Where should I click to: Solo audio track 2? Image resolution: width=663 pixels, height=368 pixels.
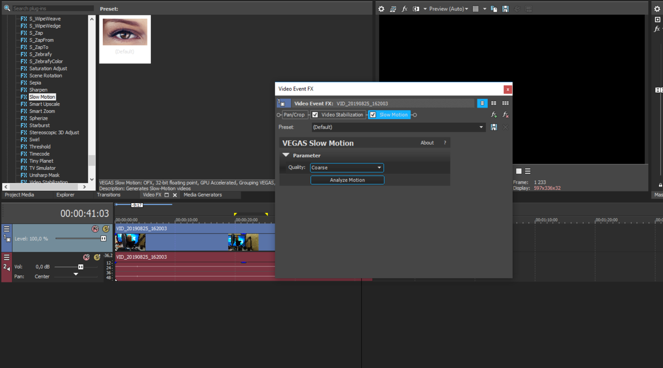[97, 257]
